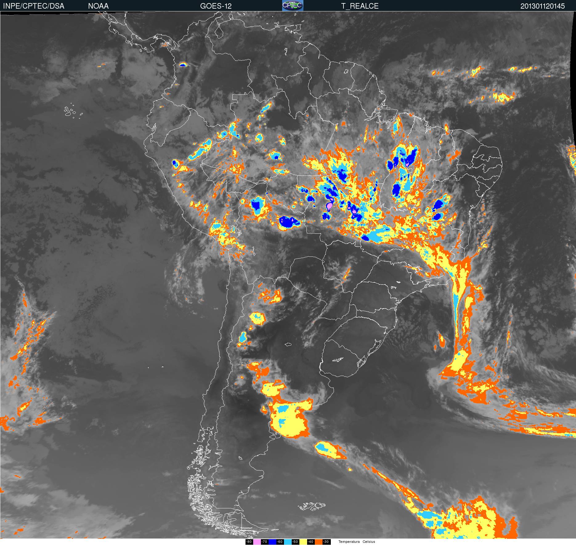576x545 pixels.
Task: Click the Celsius legend label
Action: (x=369, y=542)
